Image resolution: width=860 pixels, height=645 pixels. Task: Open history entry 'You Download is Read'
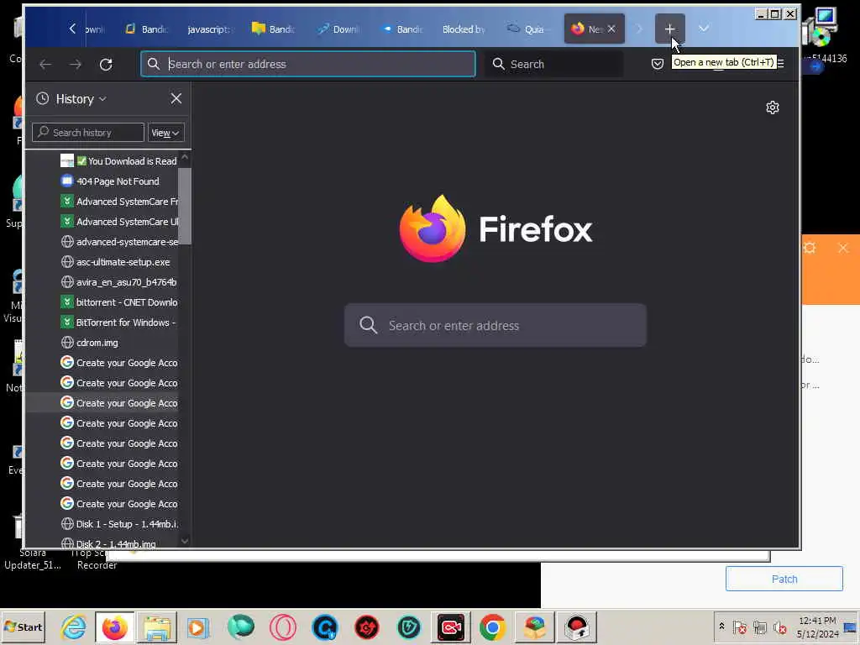pyautogui.click(x=119, y=161)
